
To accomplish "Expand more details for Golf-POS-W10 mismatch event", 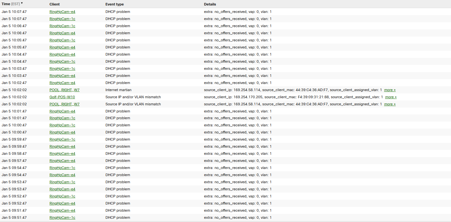I will pyautogui.click(x=391, y=97).
